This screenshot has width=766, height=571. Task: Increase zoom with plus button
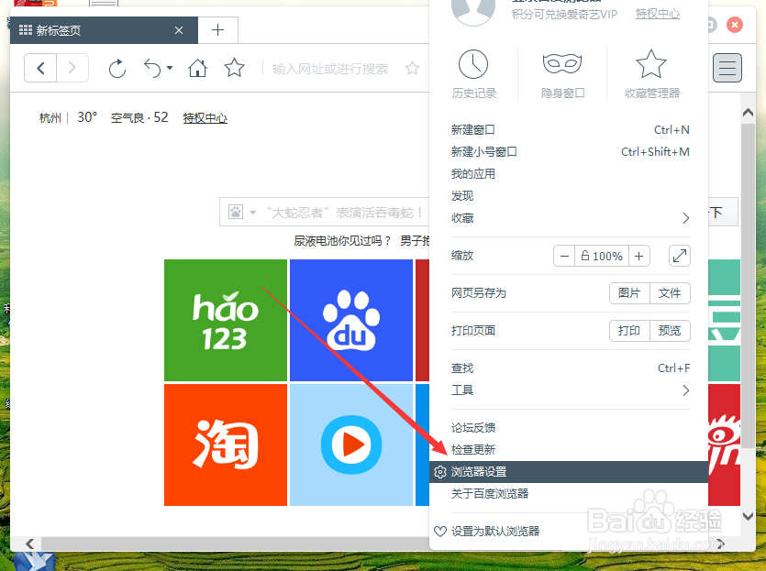[x=639, y=256]
